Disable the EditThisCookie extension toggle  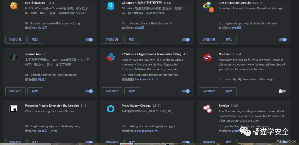tap(89, 40)
